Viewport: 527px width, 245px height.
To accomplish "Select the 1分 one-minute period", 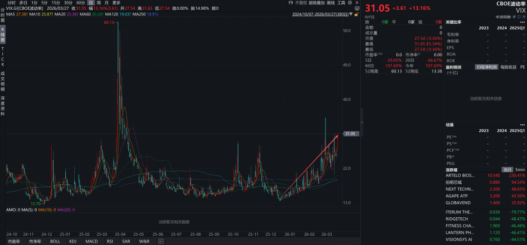I will tap(34, 3).
